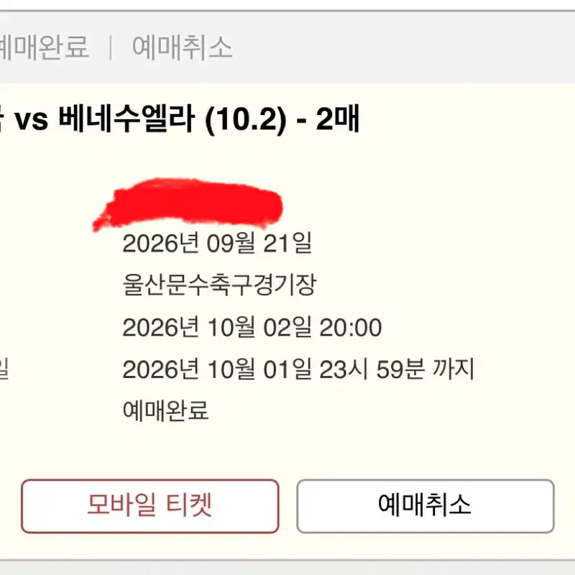Screen dimensions: 575x575
Task: Click the 20:00 kickoff time
Action: click(x=351, y=328)
